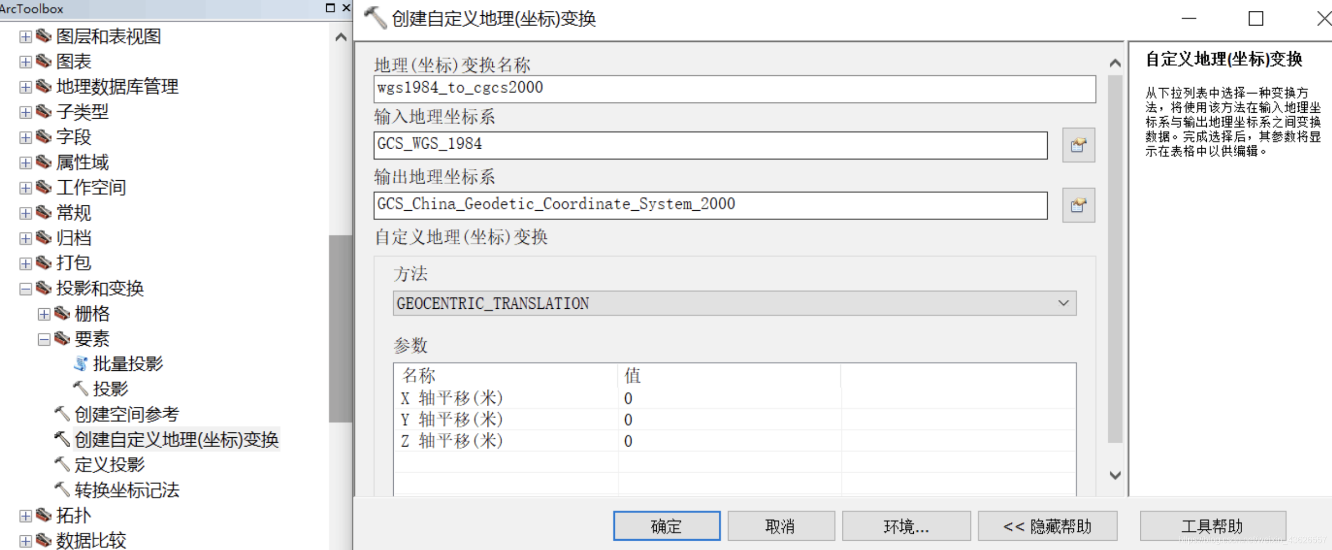Click the dialog scrollbar up arrow
1332x550 pixels.
1115,63
